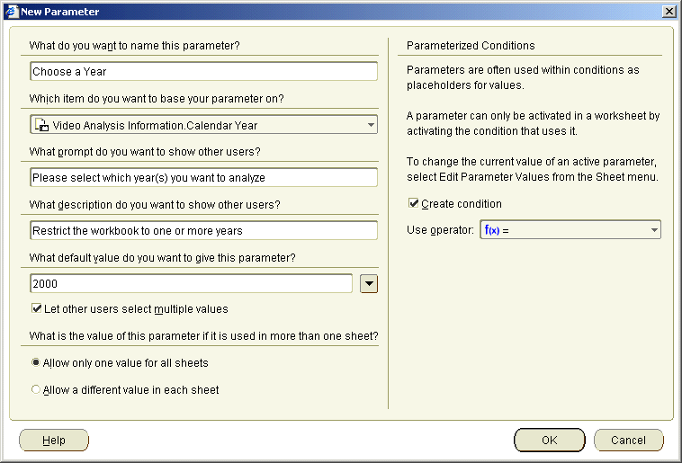
Task: Click the description field about restricting the workbook
Action: point(203,230)
